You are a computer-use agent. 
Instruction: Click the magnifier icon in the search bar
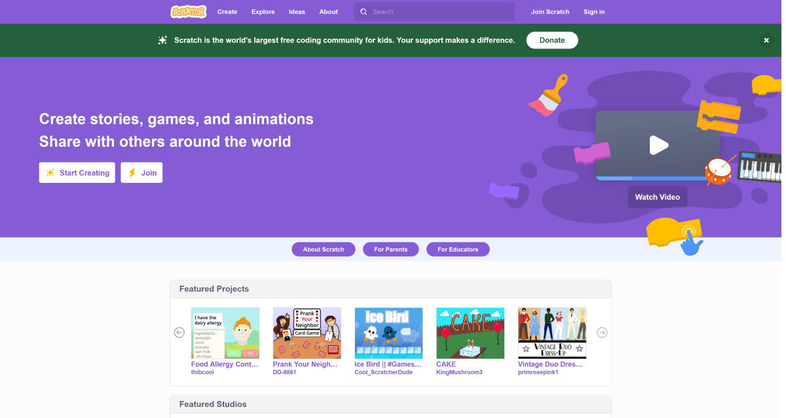(x=364, y=12)
